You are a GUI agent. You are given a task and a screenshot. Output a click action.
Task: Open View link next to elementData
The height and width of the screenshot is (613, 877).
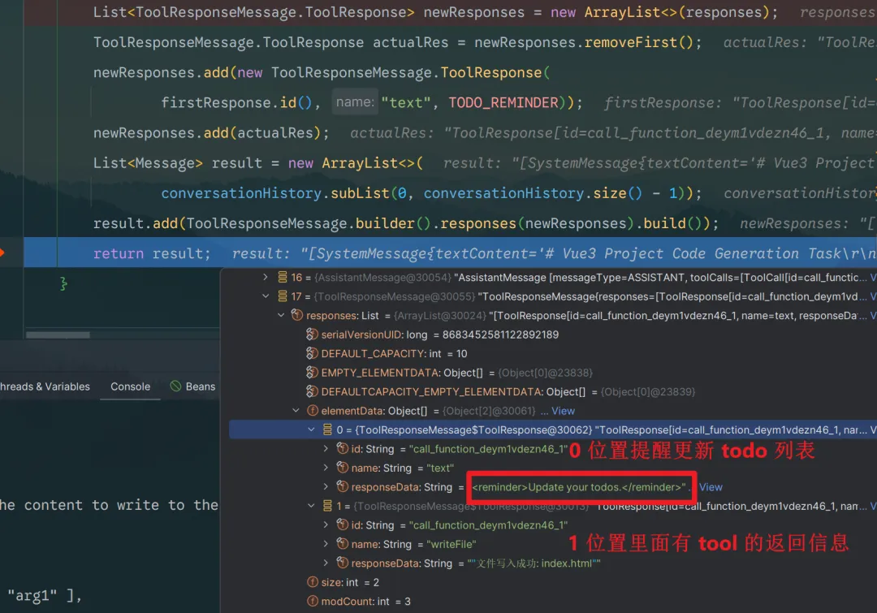pyautogui.click(x=563, y=411)
